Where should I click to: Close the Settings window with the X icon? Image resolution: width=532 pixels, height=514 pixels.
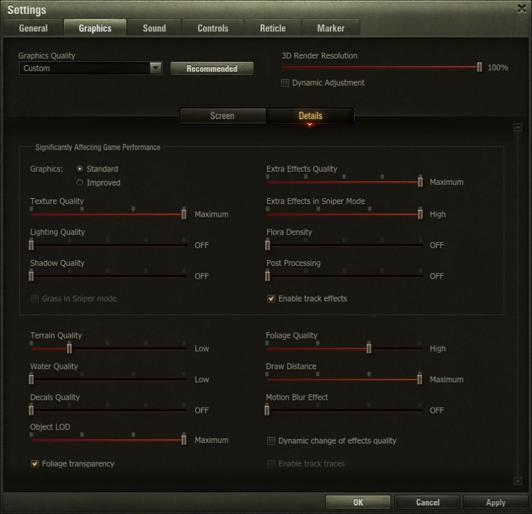(522, 9)
